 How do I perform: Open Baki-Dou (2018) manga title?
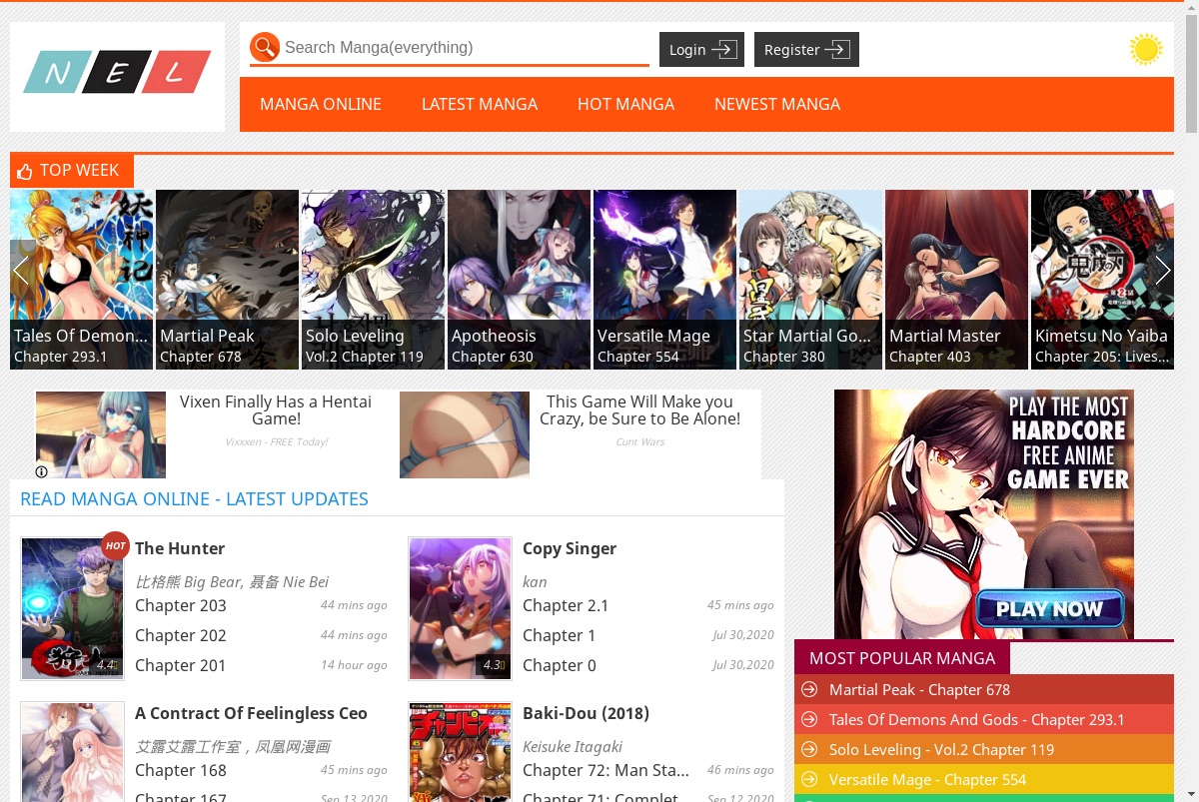click(x=586, y=713)
